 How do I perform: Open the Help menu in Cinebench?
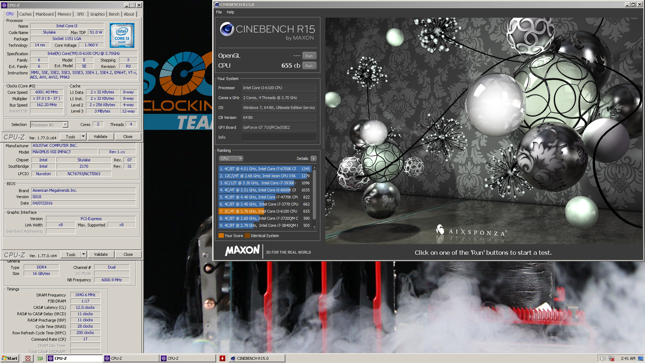(x=230, y=12)
